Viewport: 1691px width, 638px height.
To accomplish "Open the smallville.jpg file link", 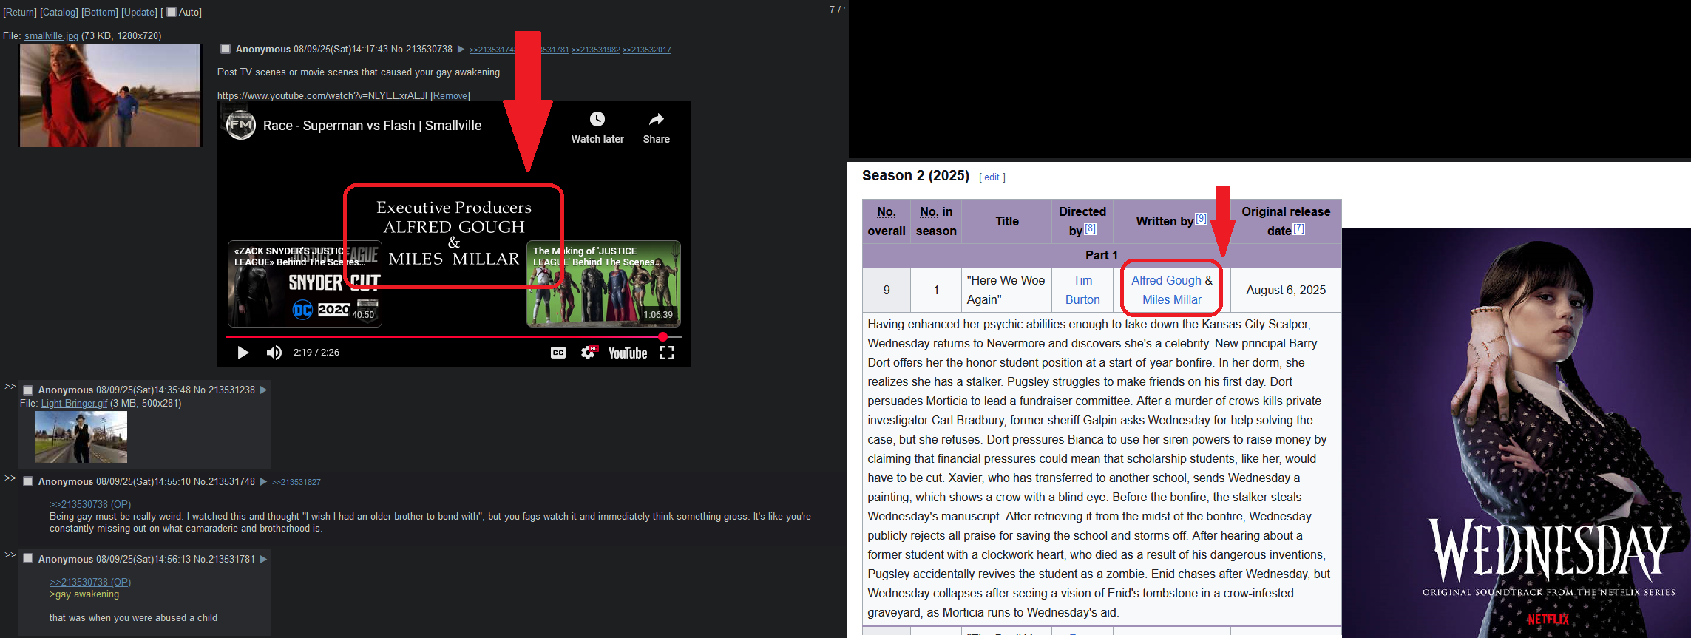I will [51, 35].
